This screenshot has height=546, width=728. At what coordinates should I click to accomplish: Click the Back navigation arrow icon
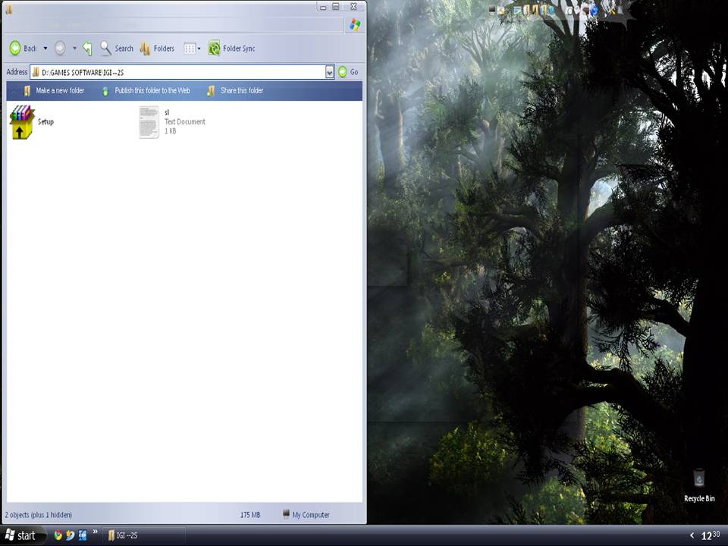[15, 48]
